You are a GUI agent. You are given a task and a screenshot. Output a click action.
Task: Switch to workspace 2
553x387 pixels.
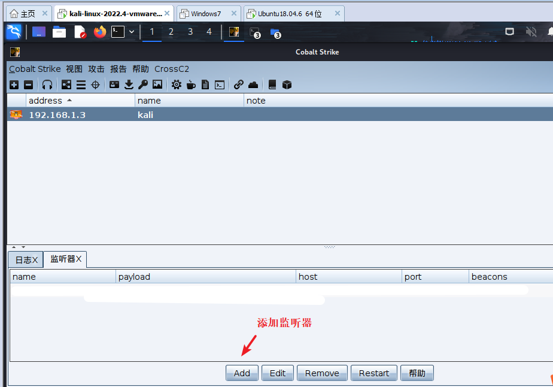(171, 32)
